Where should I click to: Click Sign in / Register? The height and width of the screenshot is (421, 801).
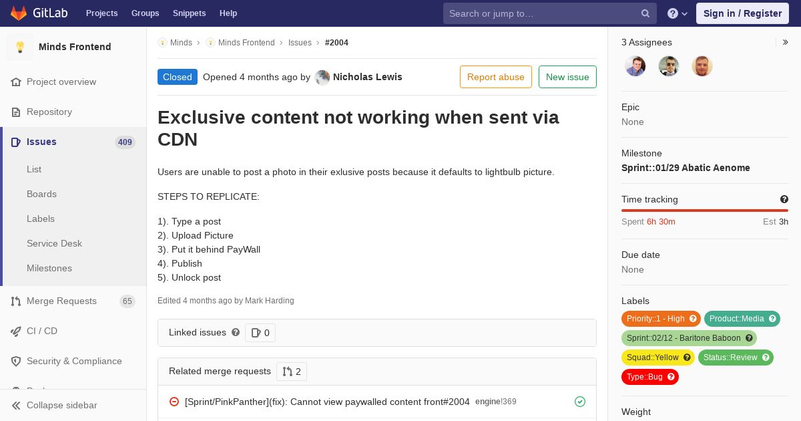coord(742,13)
